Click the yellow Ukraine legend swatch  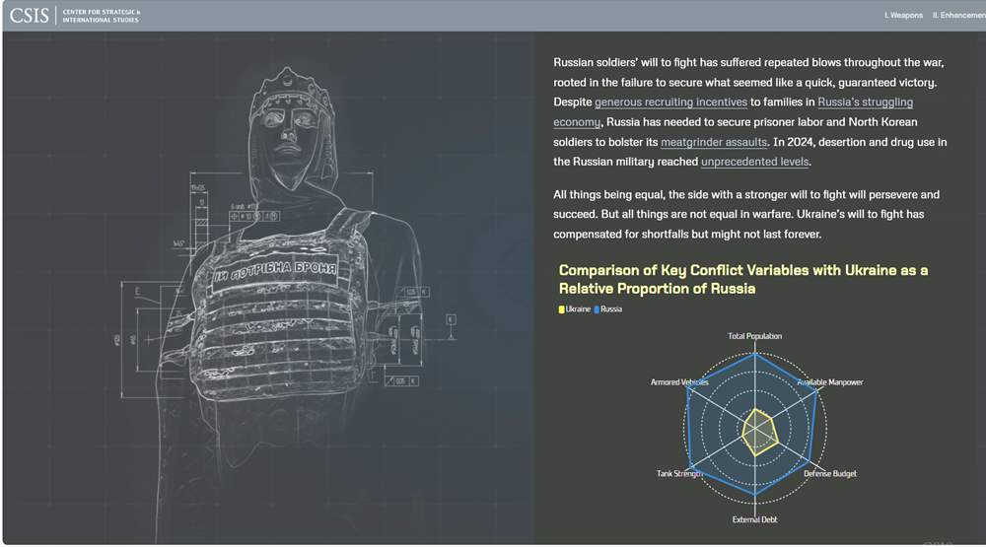[562, 309]
